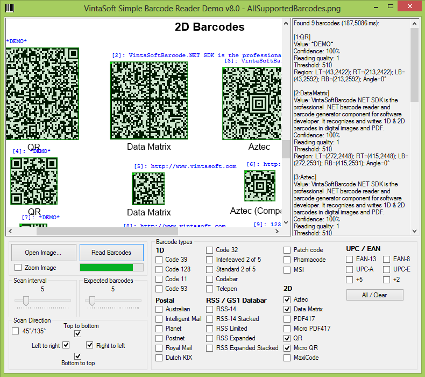Tick the Australian postal checkbox

click(159, 309)
